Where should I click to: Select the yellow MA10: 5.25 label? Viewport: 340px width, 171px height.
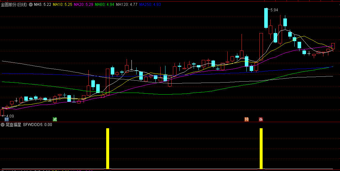[62, 5]
